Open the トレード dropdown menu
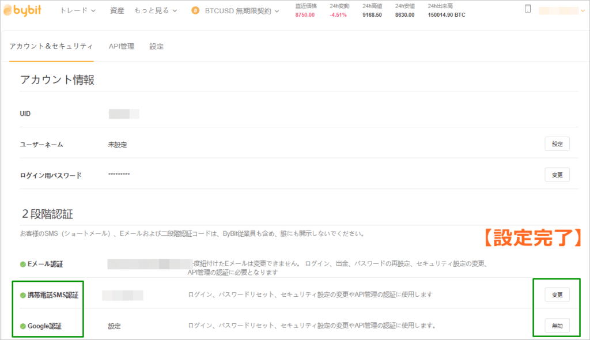The image size is (590, 340). (x=78, y=11)
